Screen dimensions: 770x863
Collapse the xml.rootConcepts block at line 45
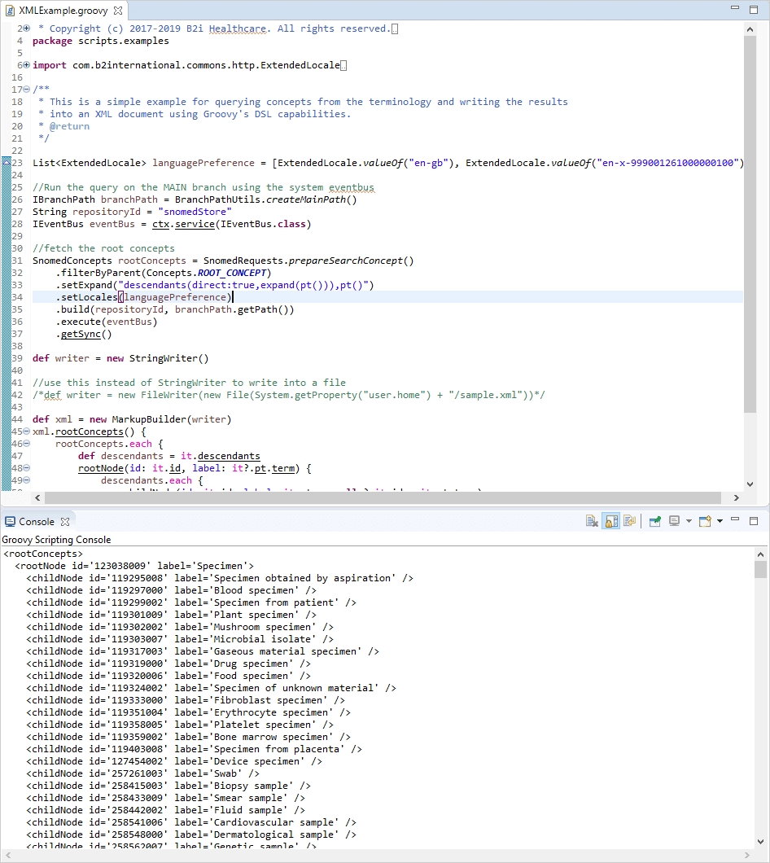tap(27, 431)
